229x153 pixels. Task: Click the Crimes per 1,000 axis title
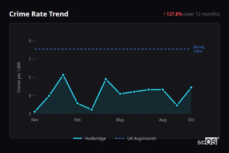19,76
